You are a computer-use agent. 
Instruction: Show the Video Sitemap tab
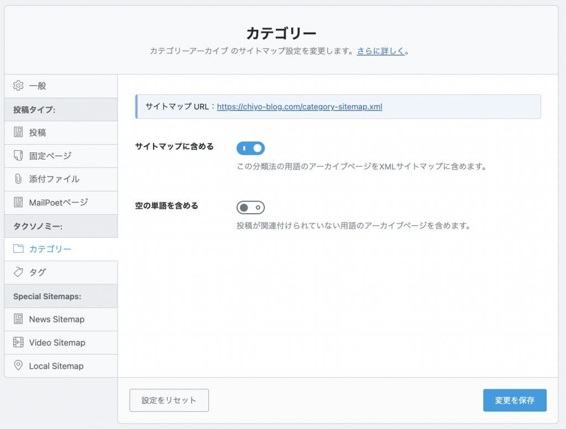tap(61, 342)
